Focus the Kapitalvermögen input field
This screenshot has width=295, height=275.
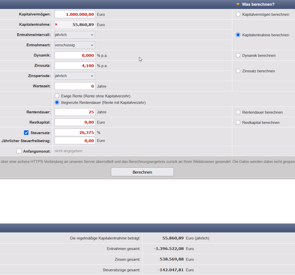point(75,14)
